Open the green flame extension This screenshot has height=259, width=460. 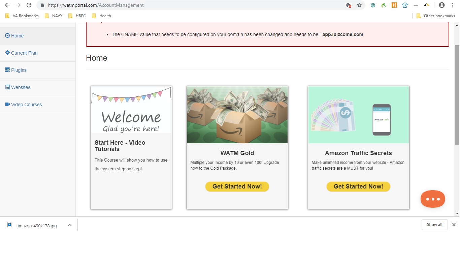tap(383, 5)
